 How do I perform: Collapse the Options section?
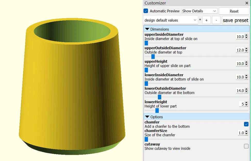(147, 117)
